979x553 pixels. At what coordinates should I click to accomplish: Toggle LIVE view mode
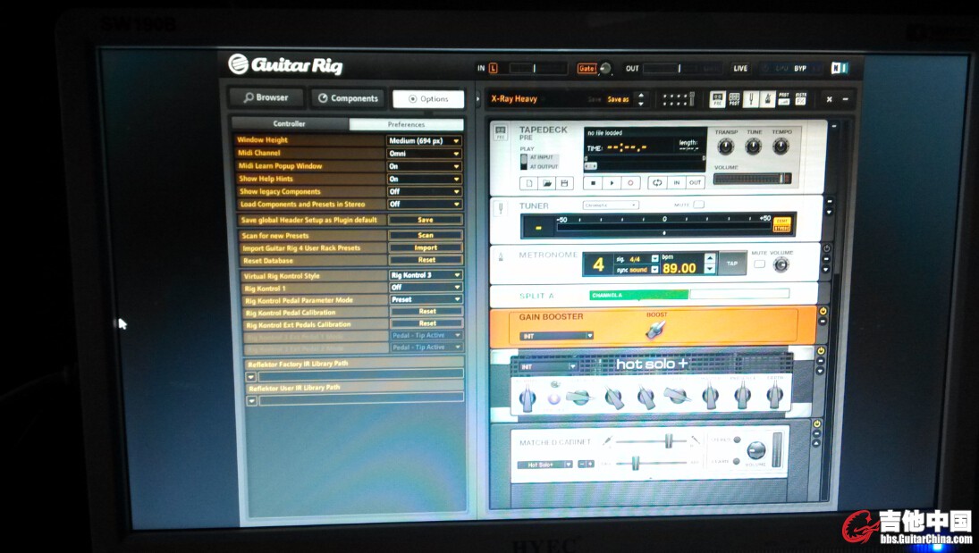click(740, 68)
